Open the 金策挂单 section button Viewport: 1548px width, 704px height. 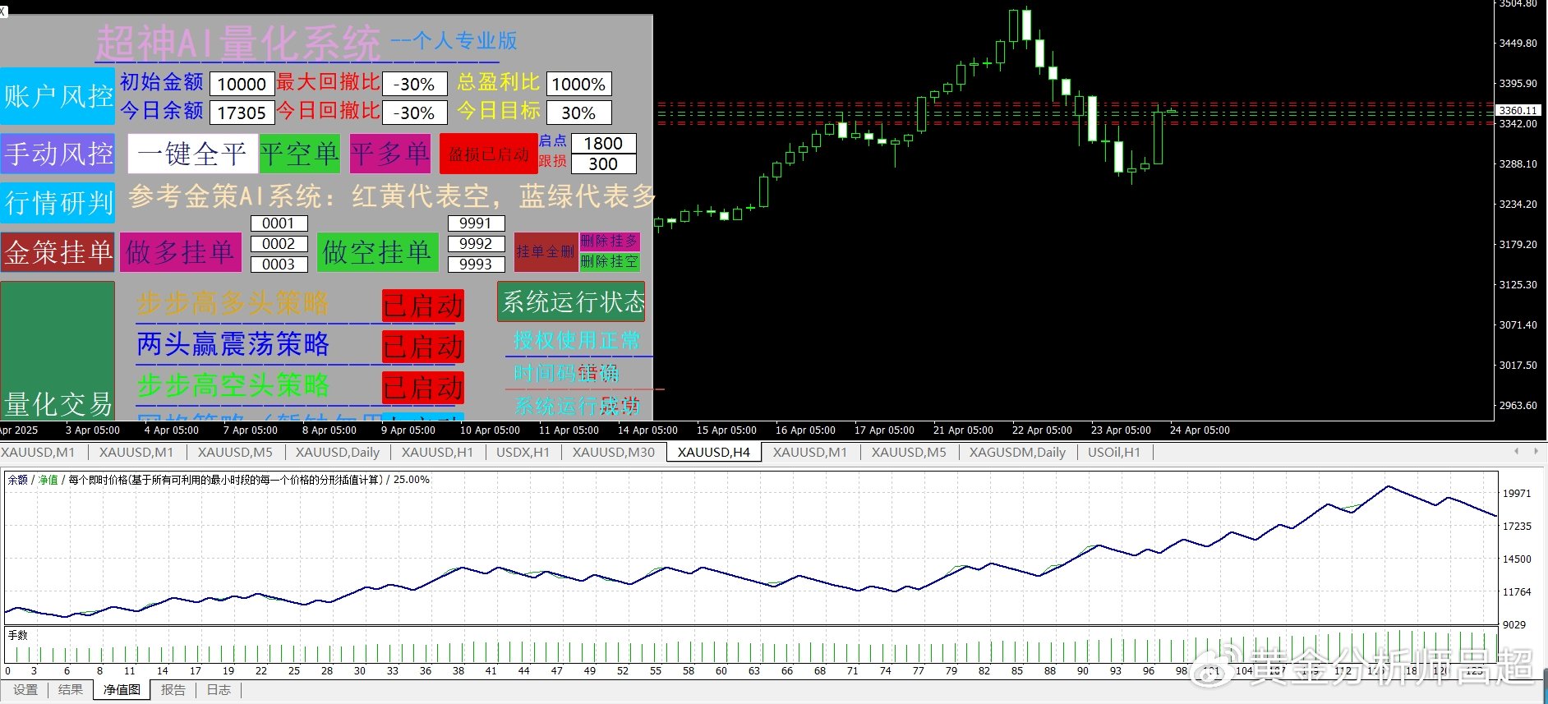pos(58,252)
